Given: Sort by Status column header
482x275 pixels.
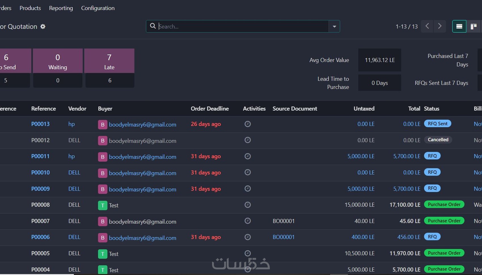Looking at the screenshot, I should tap(432, 109).
